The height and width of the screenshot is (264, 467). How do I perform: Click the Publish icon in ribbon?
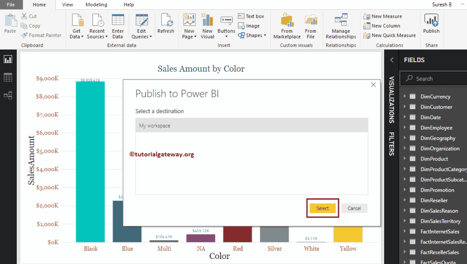431,20
